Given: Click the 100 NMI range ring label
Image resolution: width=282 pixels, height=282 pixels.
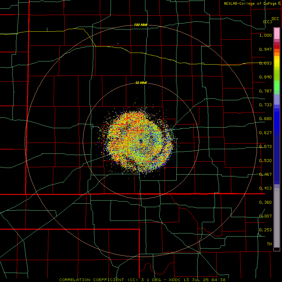Looking at the screenshot, I should coord(141,25).
